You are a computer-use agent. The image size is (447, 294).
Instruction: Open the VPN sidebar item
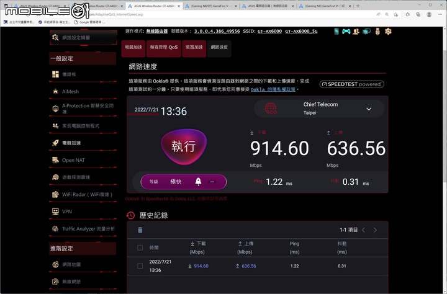click(x=83, y=212)
